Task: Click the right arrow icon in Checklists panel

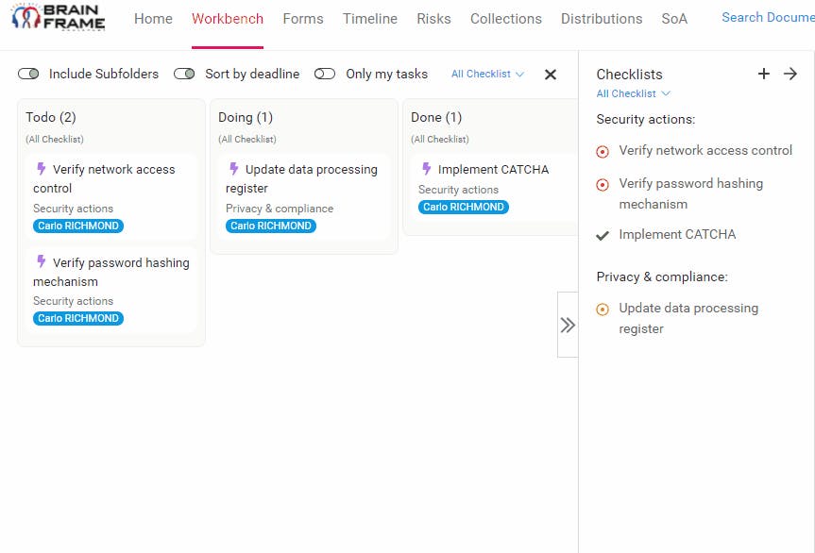Action: pos(790,74)
